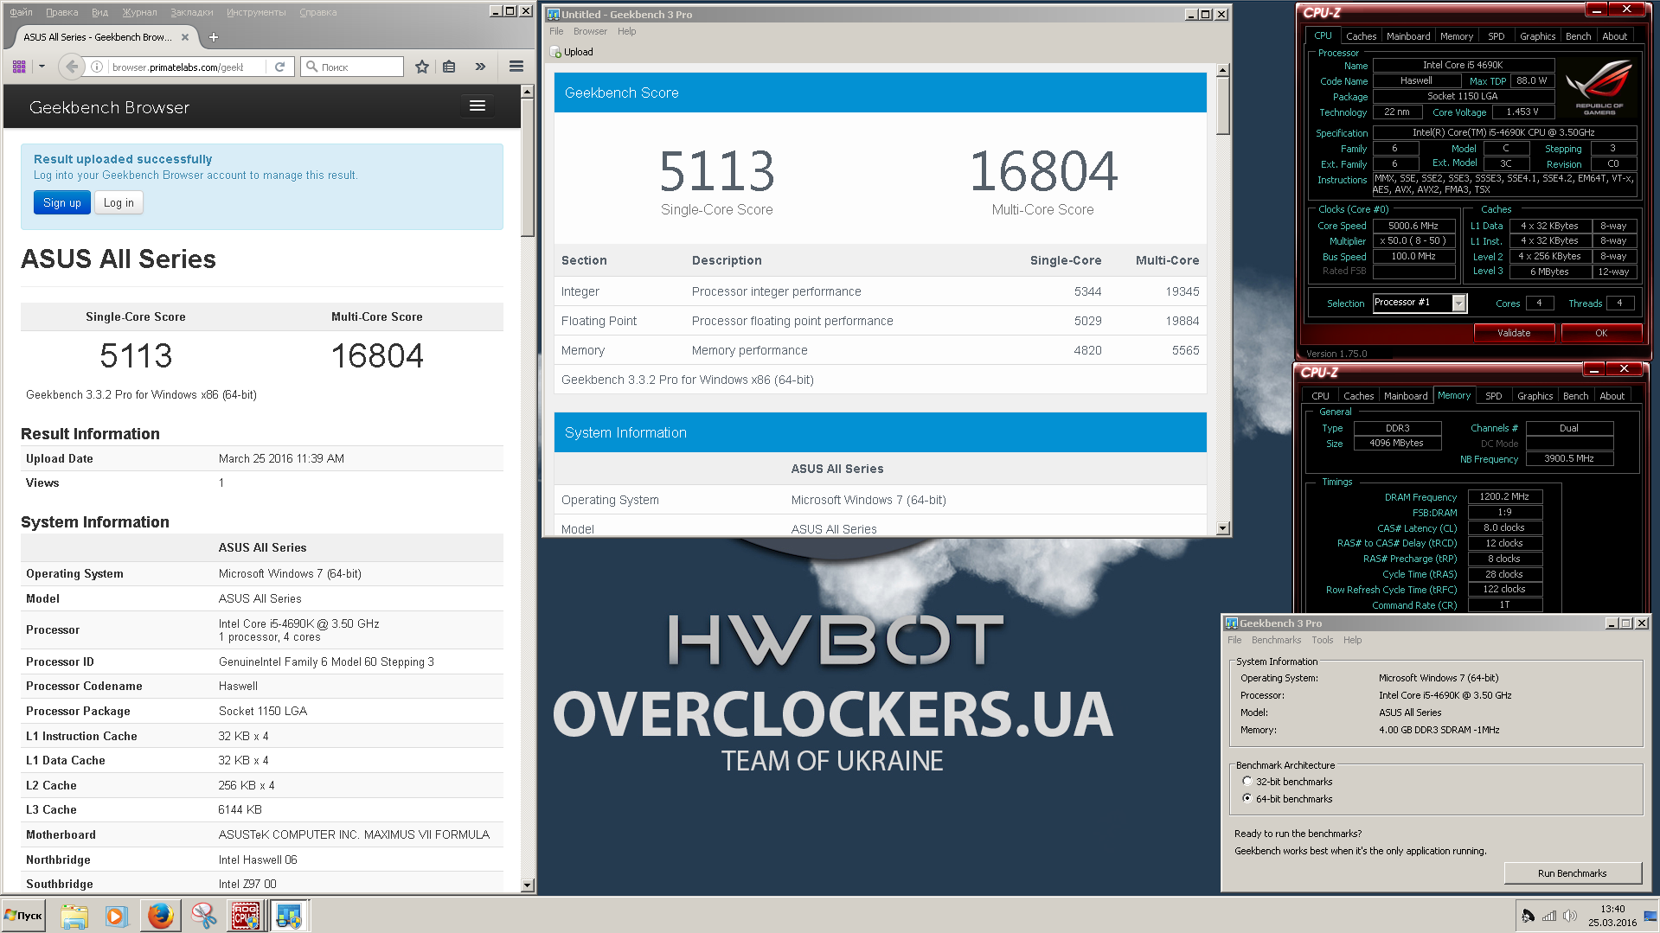Open the Закладки menu in Firefox
This screenshot has width=1660, height=933.
(x=192, y=12)
